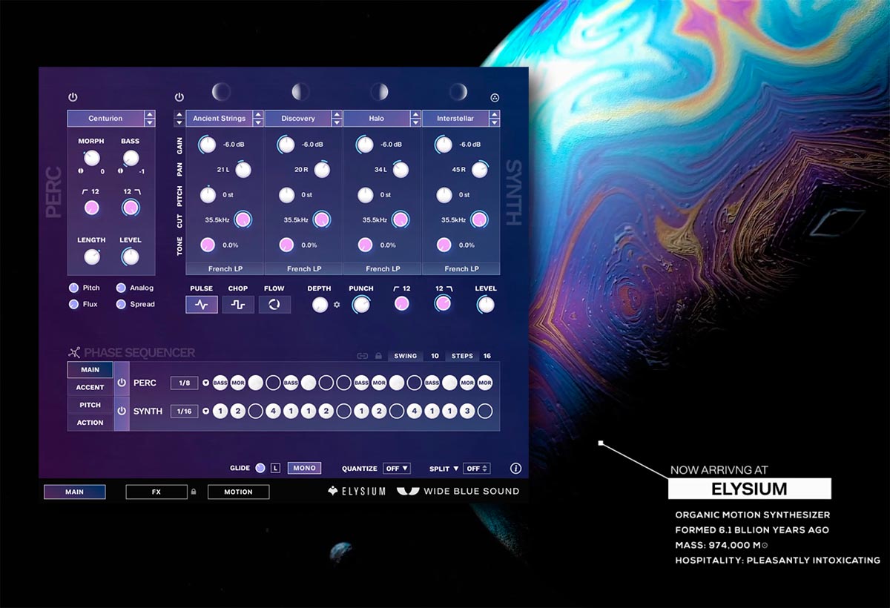890x608 pixels.
Task: Switch to the MOTION page tab
Action: pos(238,492)
